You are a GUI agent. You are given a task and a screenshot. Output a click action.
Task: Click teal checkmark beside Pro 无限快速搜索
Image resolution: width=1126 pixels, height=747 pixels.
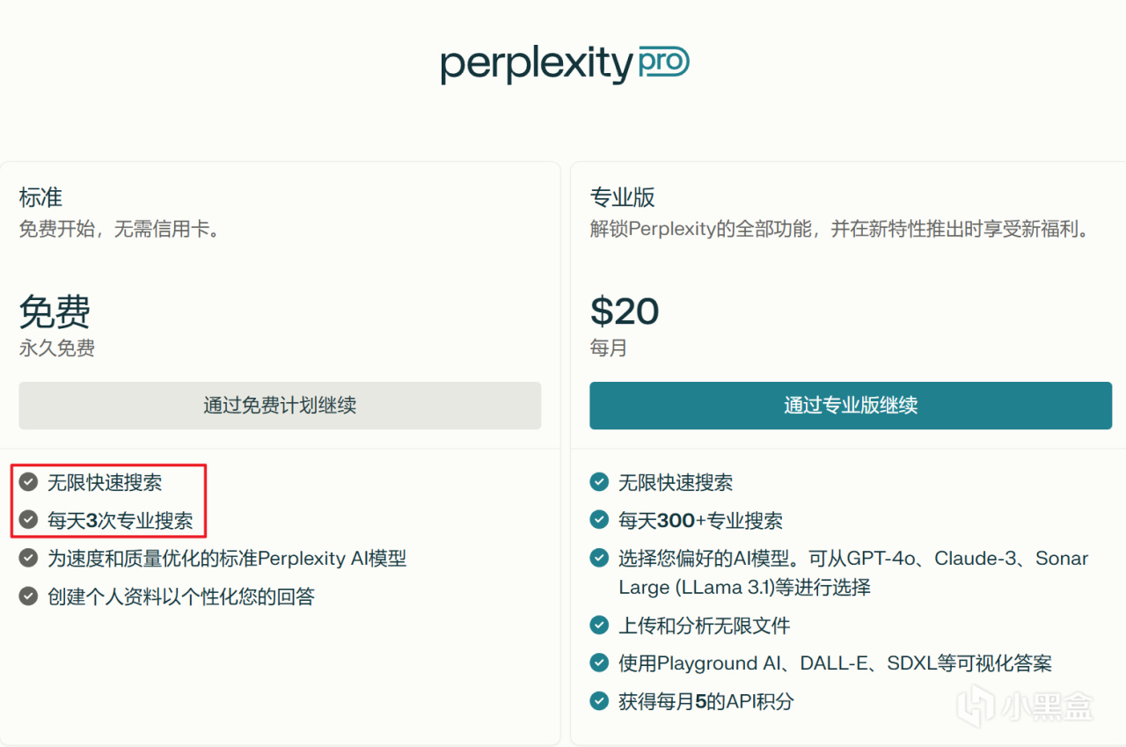(x=599, y=482)
